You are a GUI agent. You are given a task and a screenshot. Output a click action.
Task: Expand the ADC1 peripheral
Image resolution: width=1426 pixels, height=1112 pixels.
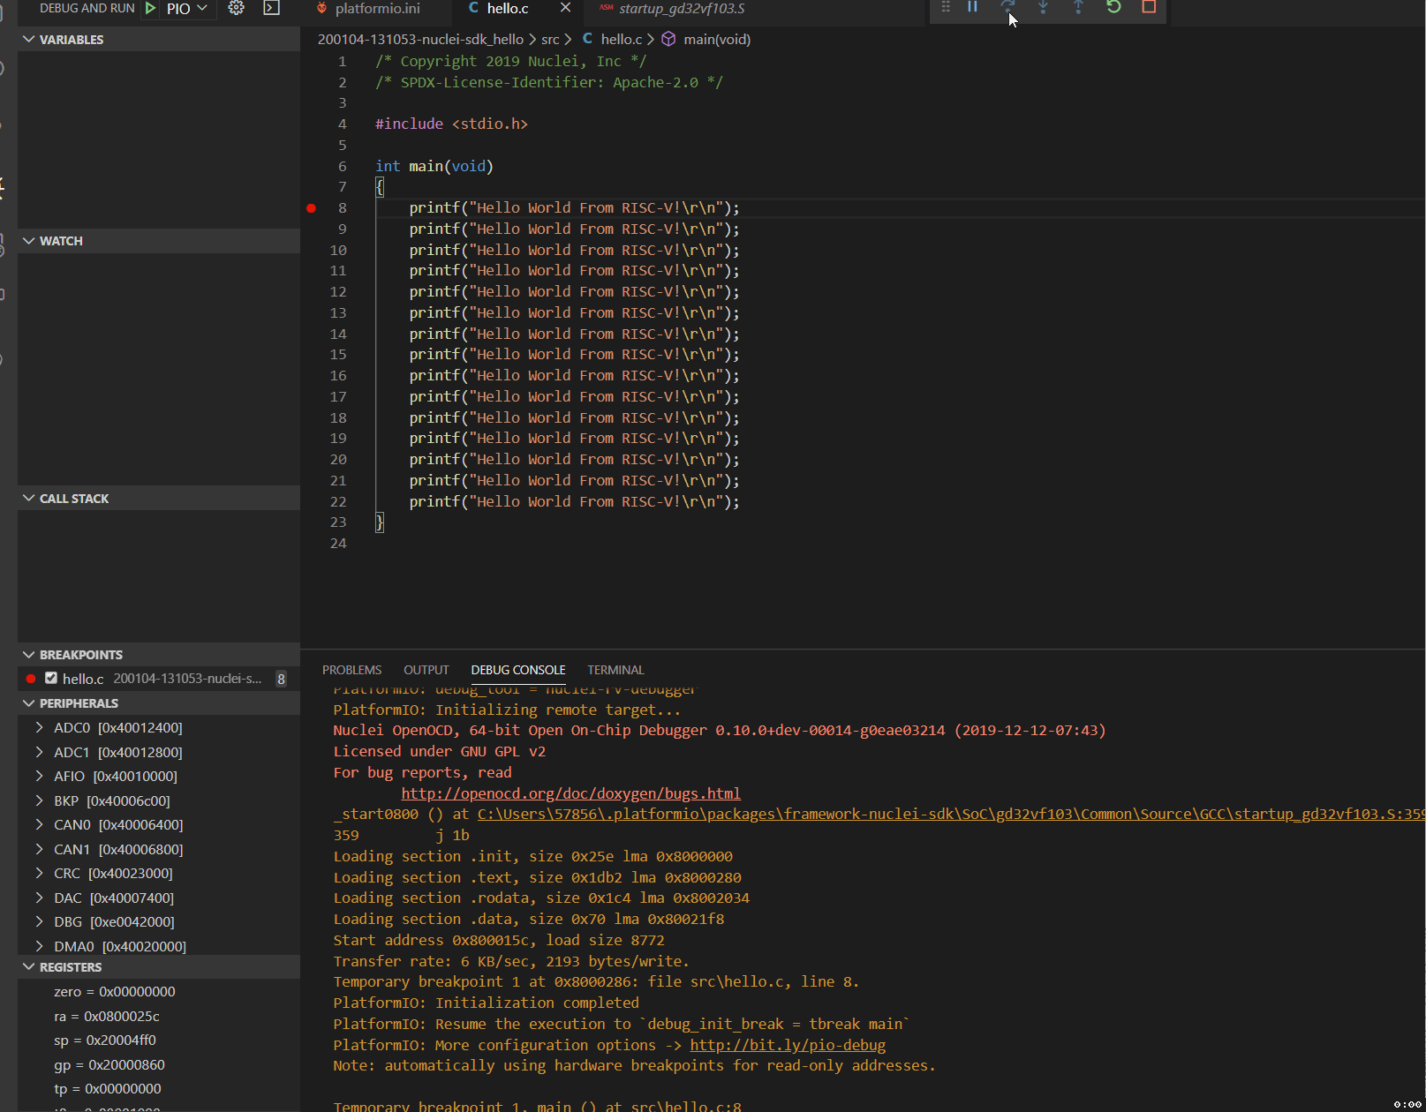pyautogui.click(x=39, y=752)
